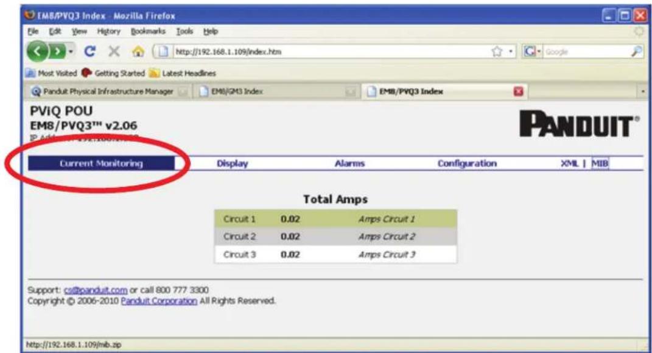Click the search magnifier icon
This screenshot has height=353, width=652.
tap(636, 52)
